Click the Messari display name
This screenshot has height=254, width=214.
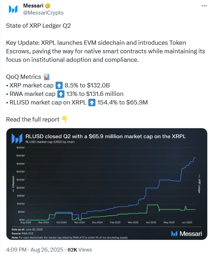click(33, 6)
